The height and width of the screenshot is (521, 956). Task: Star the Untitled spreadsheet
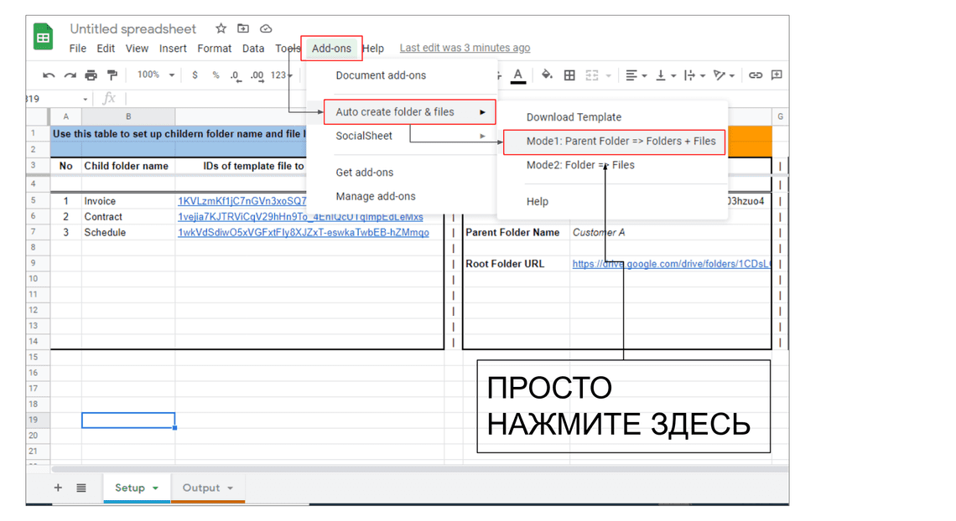click(221, 29)
